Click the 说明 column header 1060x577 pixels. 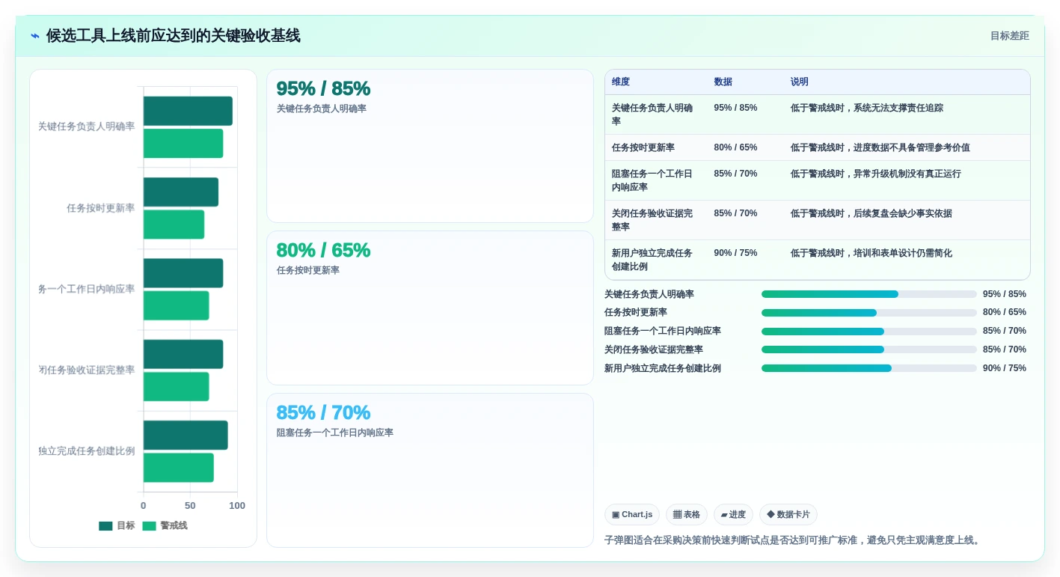pos(800,82)
